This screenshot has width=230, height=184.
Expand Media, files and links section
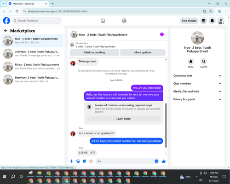pos(197,92)
